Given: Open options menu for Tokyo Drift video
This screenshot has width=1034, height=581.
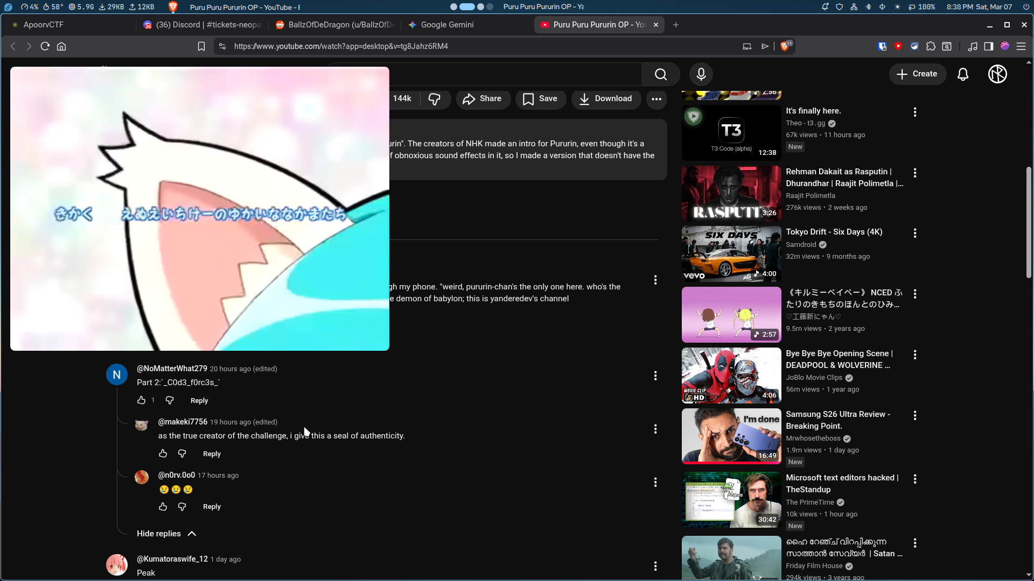Looking at the screenshot, I should coord(914,233).
